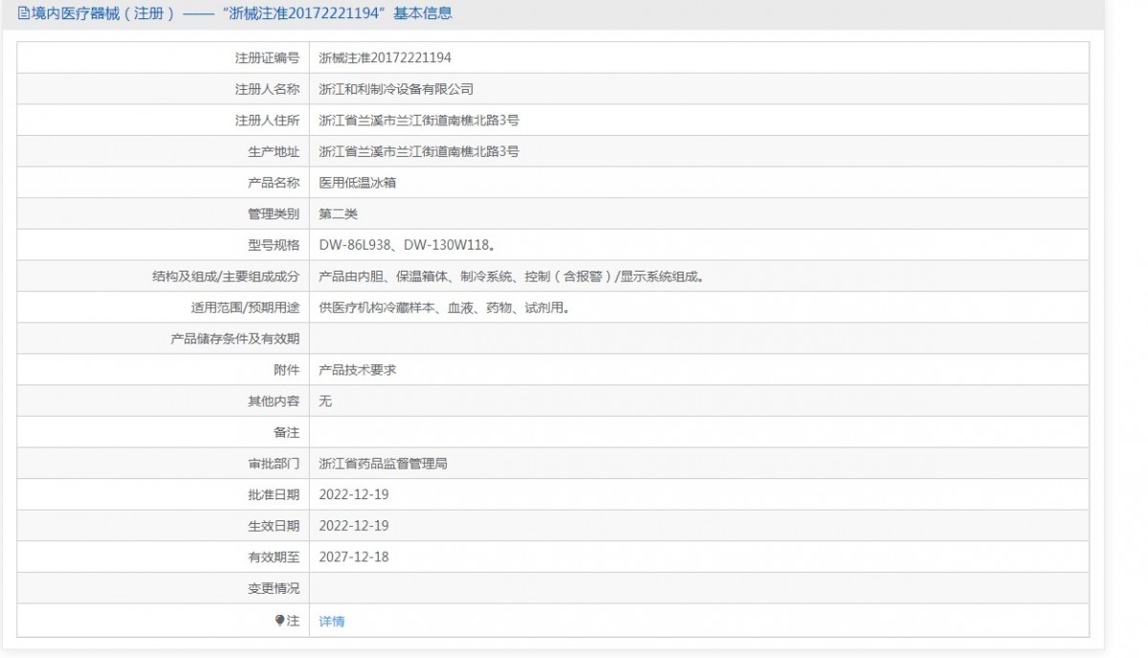Click the 有效期至 label cell
The height and width of the screenshot is (658, 1148).
click(x=163, y=558)
